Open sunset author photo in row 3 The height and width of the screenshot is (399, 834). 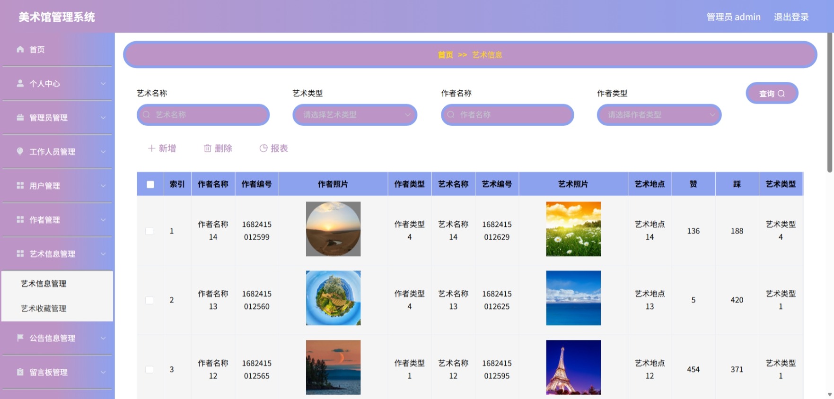pos(333,367)
